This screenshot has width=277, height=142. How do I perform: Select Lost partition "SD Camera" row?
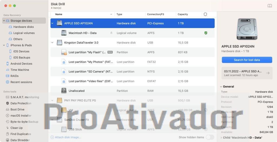pyautogui.click(x=133, y=72)
